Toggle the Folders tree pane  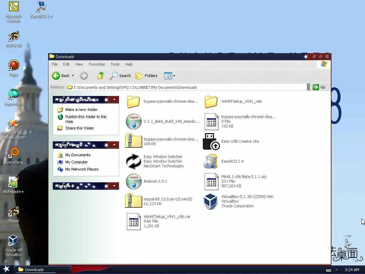pyautogui.click(x=146, y=76)
